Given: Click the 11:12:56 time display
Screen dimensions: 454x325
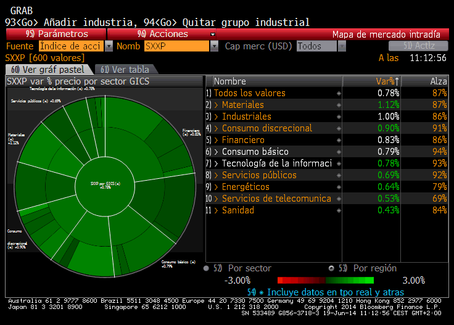Looking at the screenshot, I should tap(428, 58).
